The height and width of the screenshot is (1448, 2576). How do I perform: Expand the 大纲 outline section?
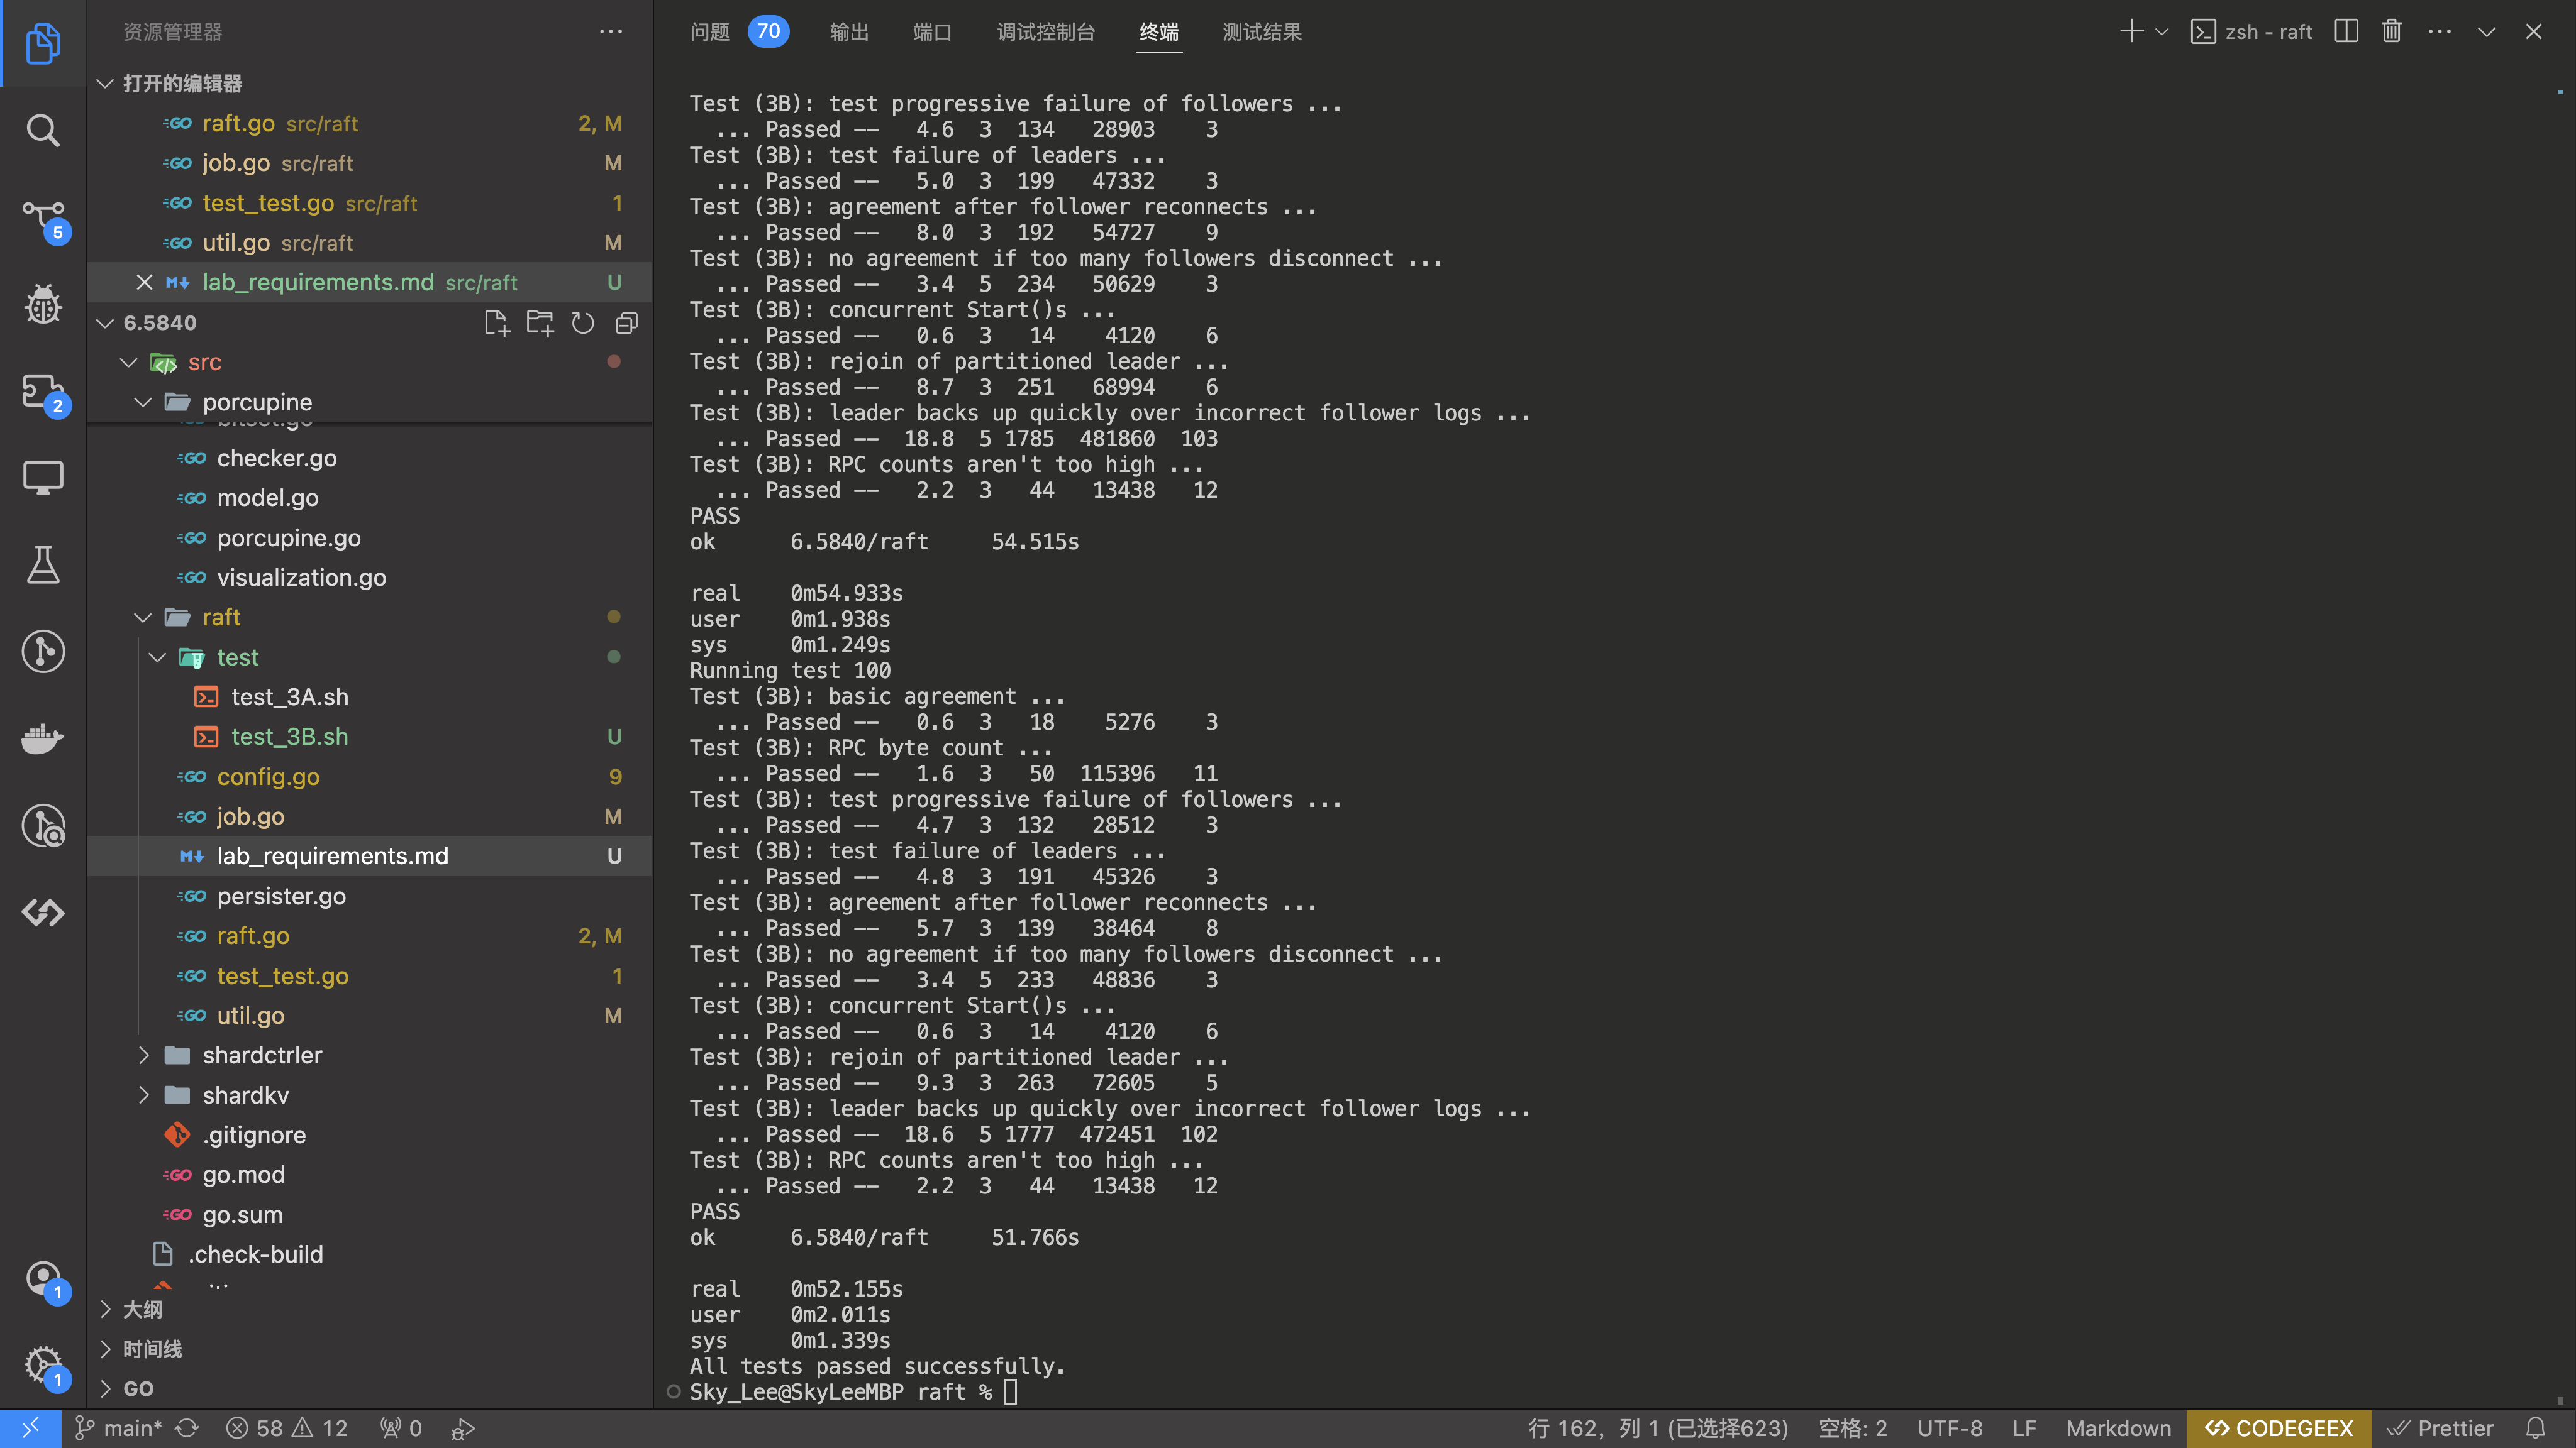click(105, 1309)
